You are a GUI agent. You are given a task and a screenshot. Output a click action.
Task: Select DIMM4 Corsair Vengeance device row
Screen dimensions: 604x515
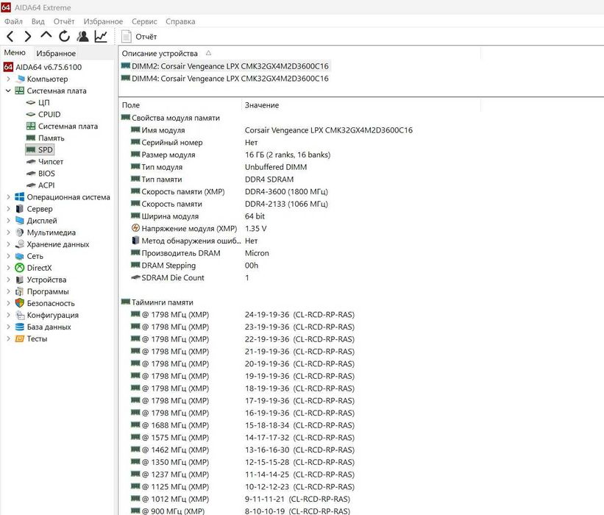(x=225, y=79)
